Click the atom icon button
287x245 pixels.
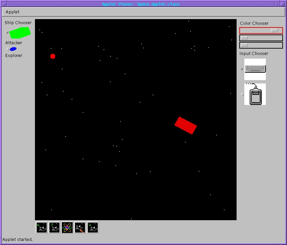tap(67, 228)
